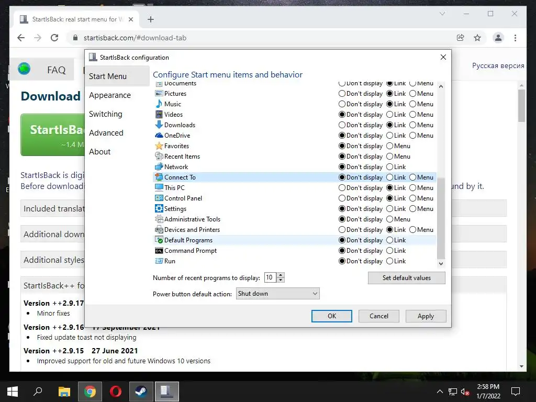The width and height of the screenshot is (536, 402).
Task: Click the Chrome share page icon
Action: (461, 38)
